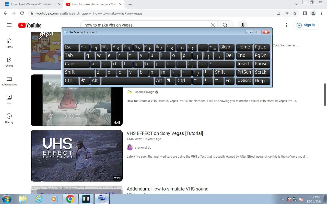
Task: Open Windows Media Player from taskbar
Action: (x=54, y=199)
